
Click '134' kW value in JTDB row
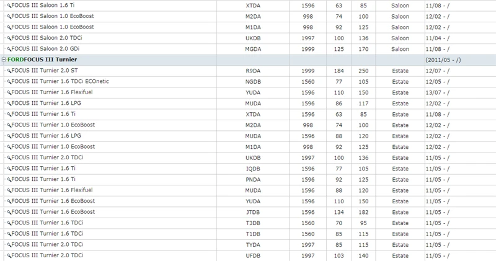[x=339, y=212]
